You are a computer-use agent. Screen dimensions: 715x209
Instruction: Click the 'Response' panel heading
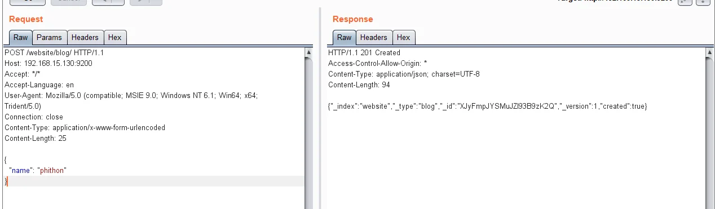(353, 19)
